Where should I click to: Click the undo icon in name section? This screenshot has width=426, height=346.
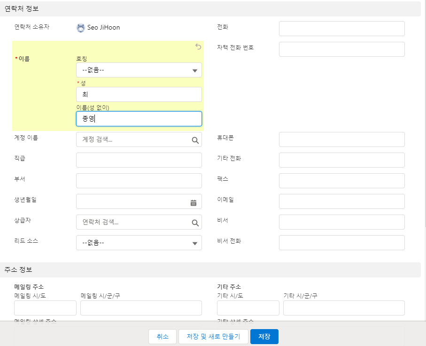pos(198,47)
